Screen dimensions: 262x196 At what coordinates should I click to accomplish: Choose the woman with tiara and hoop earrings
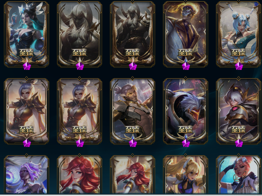239,174
